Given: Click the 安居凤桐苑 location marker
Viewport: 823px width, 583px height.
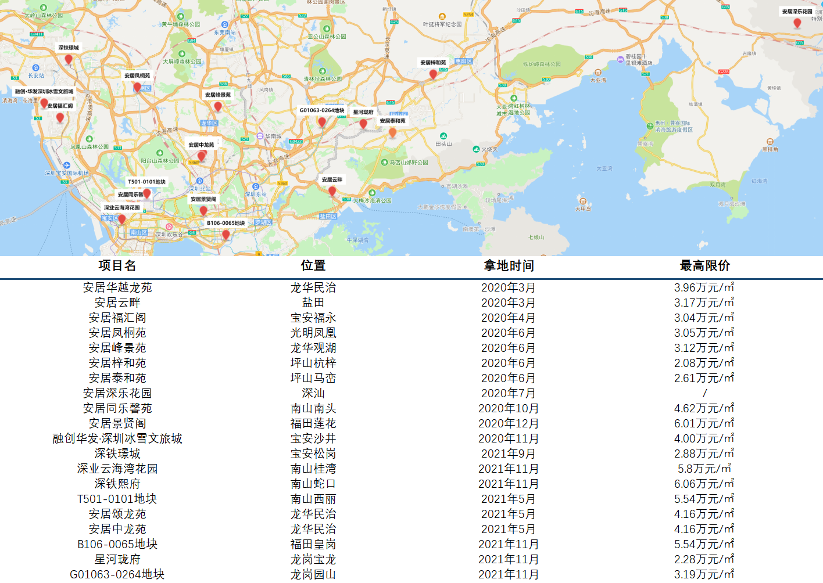Looking at the screenshot, I should click(x=138, y=89).
